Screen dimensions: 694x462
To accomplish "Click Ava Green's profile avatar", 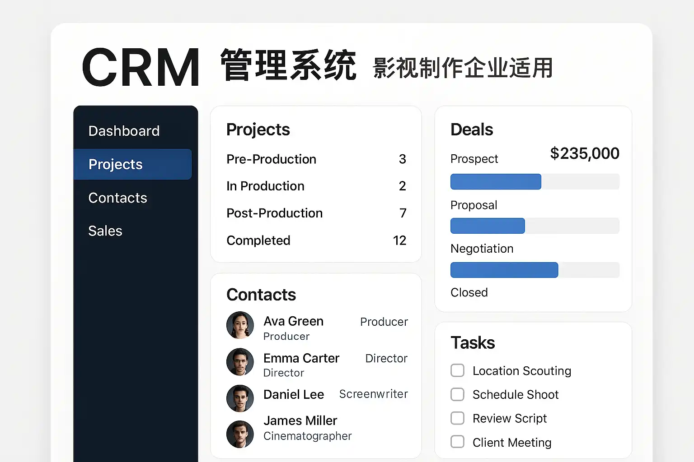I will 240,325.
